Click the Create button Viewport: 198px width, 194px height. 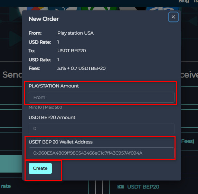click(x=40, y=168)
